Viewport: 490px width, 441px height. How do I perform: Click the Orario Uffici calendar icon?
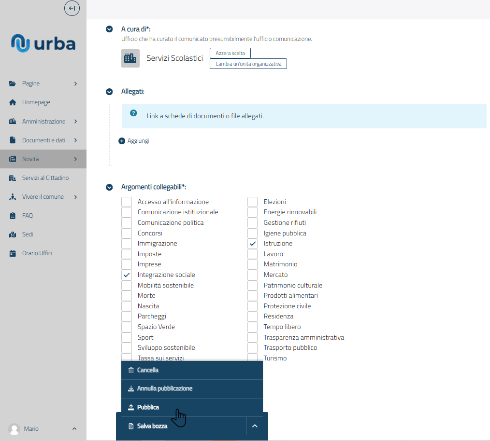[13, 253]
